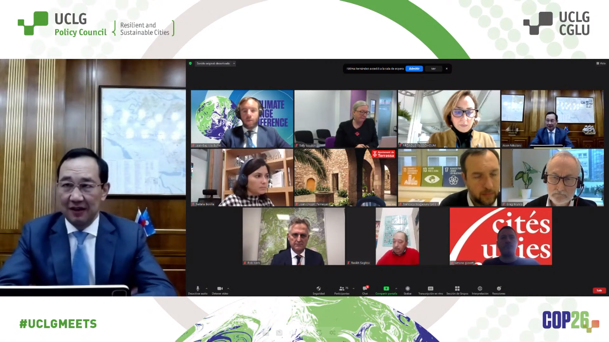Image resolution: width=609 pixels, height=342 pixels.
Task: Open dropdown next to Sonido original
Action: [234, 63]
